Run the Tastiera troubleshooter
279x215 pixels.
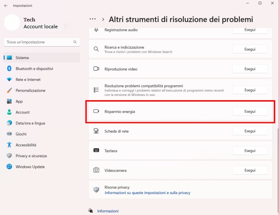pos(250,151)
